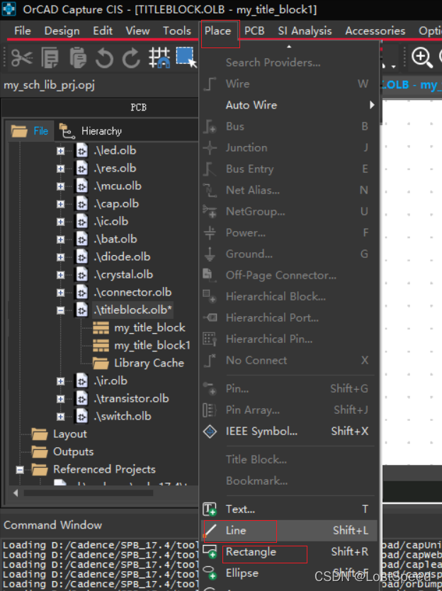The height and width of the screenshot is (591, 442).
Task: Toggle the snap-to-grid toolbar icon
Action: [x=159, y=58]
